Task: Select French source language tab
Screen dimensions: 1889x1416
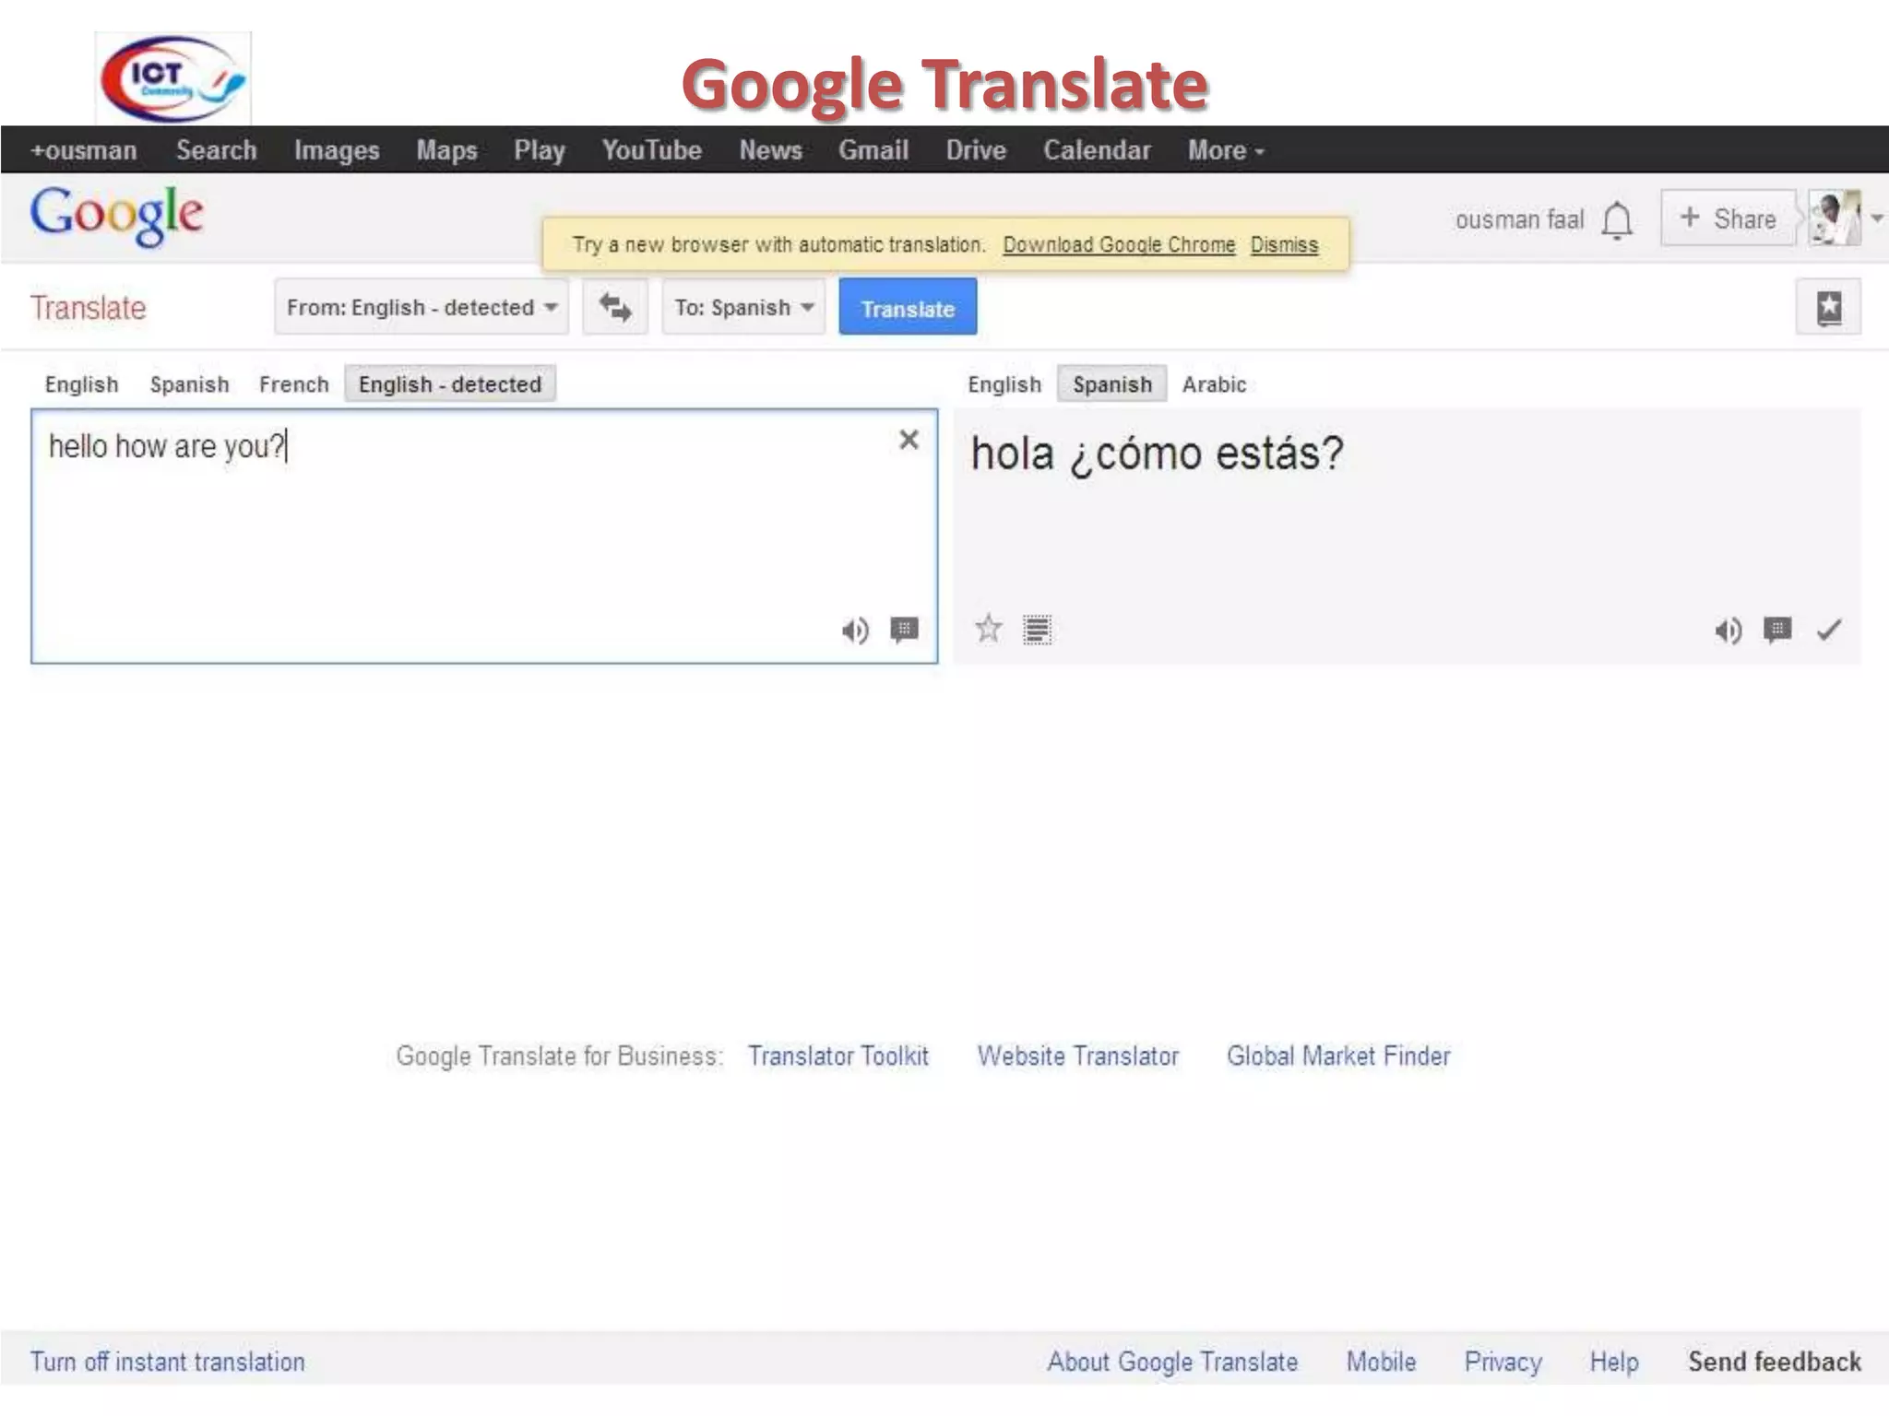Action: coord(293,384)
